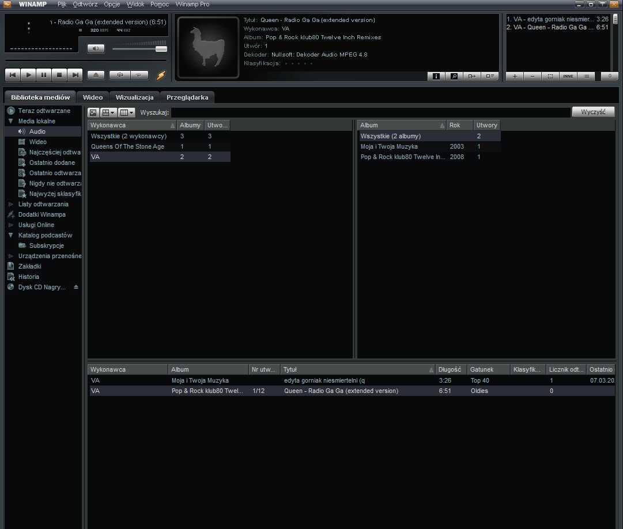
Task: Click the song seek progress bar
Action: (x=85, y=61)
